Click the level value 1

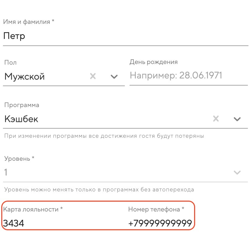pos(6,172)
